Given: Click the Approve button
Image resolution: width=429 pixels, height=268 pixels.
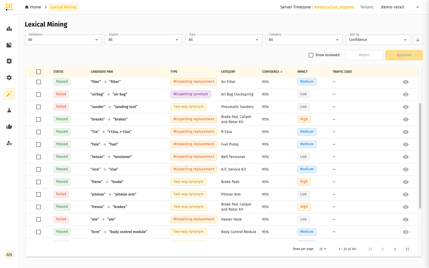Looking at the screenshot, I should click(x=404, y=55).
